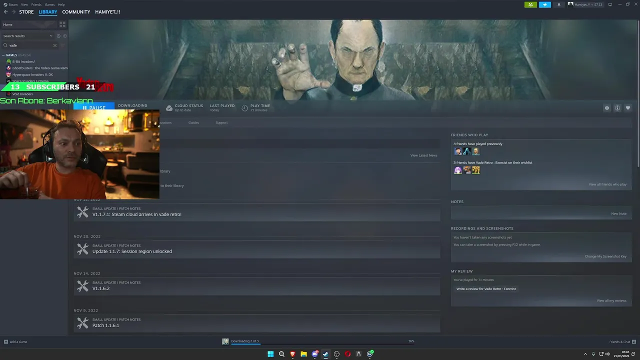The image size is (640, 360).
Task: Open Opera browser from taskbar
Action: (347, 354)
